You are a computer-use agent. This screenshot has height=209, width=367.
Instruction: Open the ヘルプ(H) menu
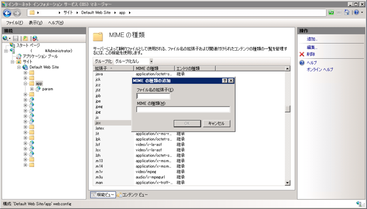(56, 23)
